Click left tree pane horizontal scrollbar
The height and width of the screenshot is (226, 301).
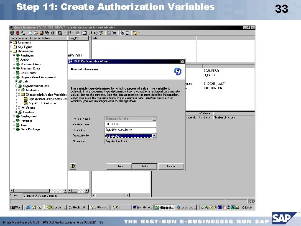tap(38, 190)
